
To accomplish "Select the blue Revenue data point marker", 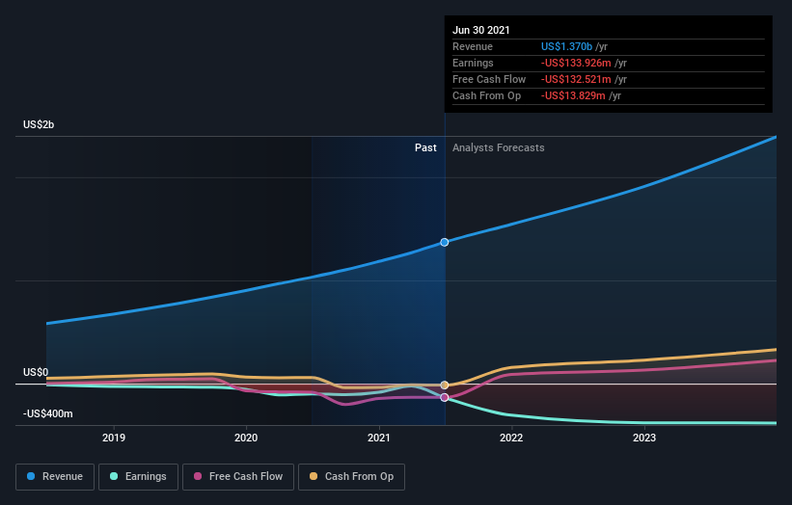I will (445, 242).
